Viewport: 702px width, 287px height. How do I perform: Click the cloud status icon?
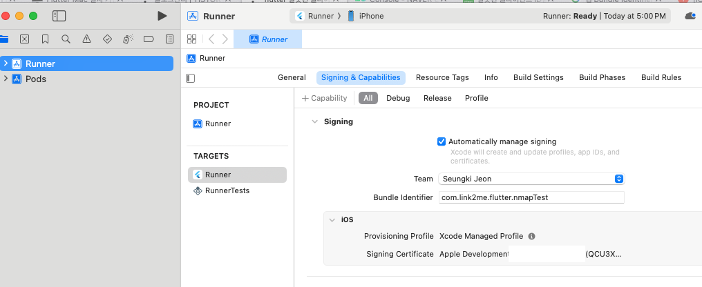click(690, 16)
